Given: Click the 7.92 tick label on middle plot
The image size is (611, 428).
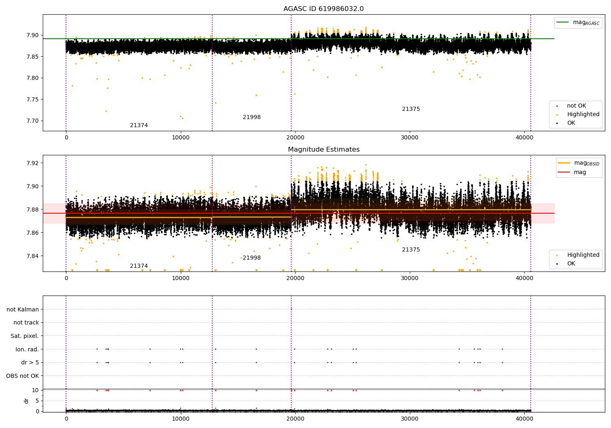Looking at the screenshot, I should click(32, 163).
